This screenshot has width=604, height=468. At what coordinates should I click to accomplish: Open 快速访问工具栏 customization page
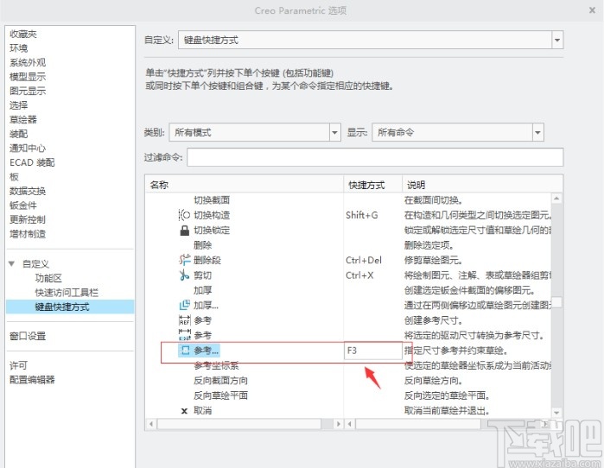67,293
